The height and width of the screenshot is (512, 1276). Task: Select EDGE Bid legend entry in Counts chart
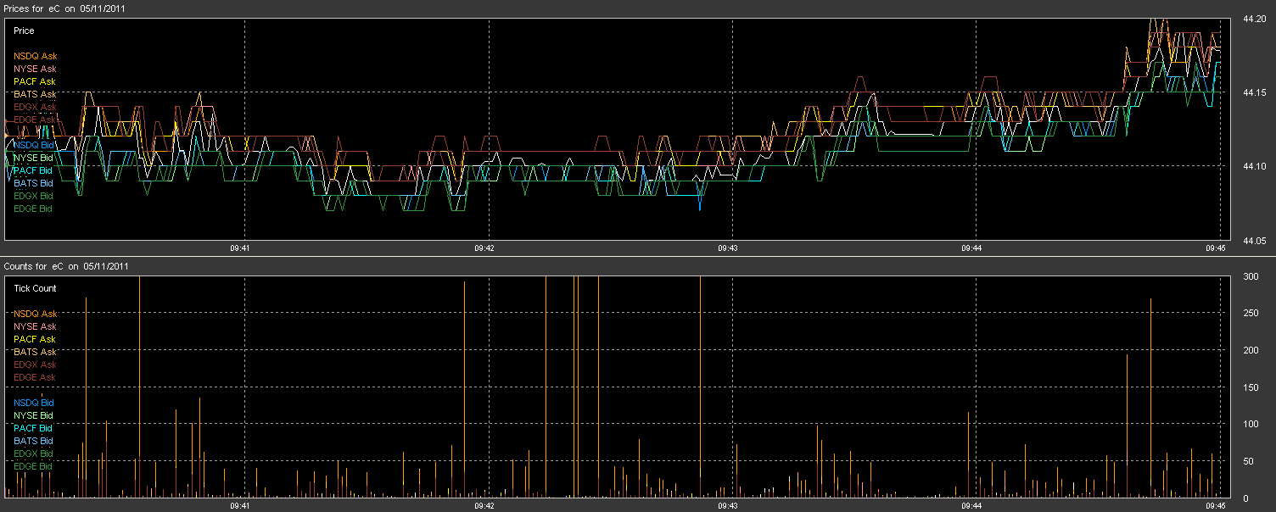point(33,466)
